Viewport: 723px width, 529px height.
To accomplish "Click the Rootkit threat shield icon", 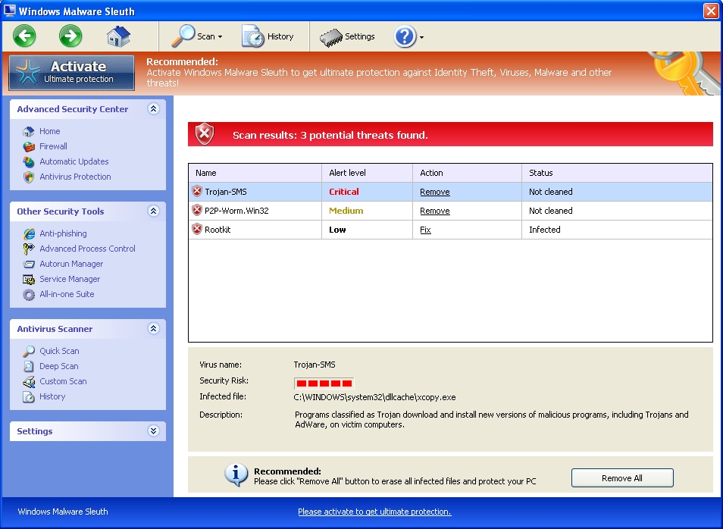I will (197, 229).
